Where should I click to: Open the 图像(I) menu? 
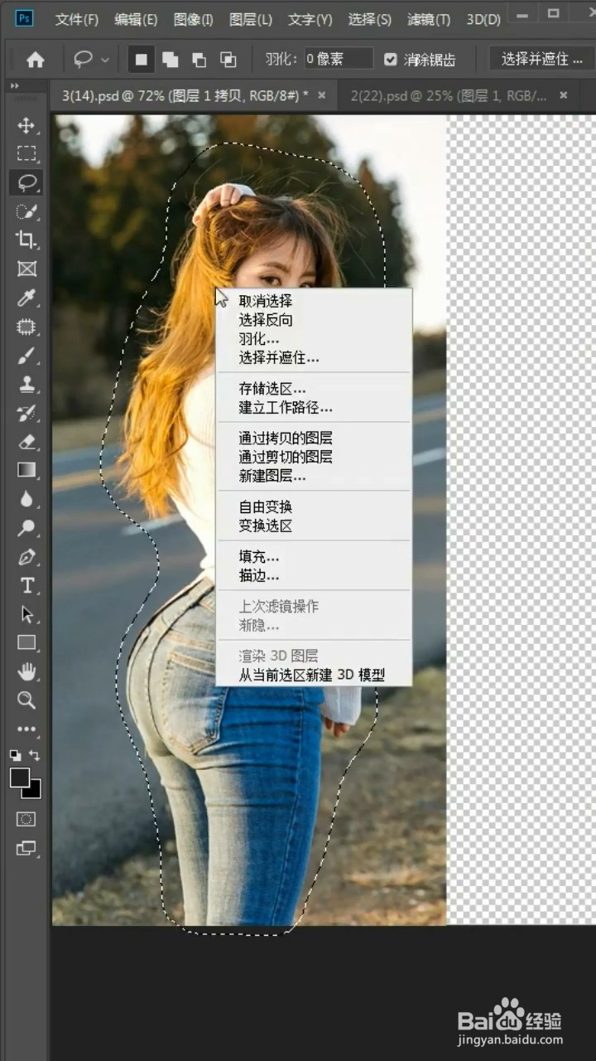click(193, 19)
